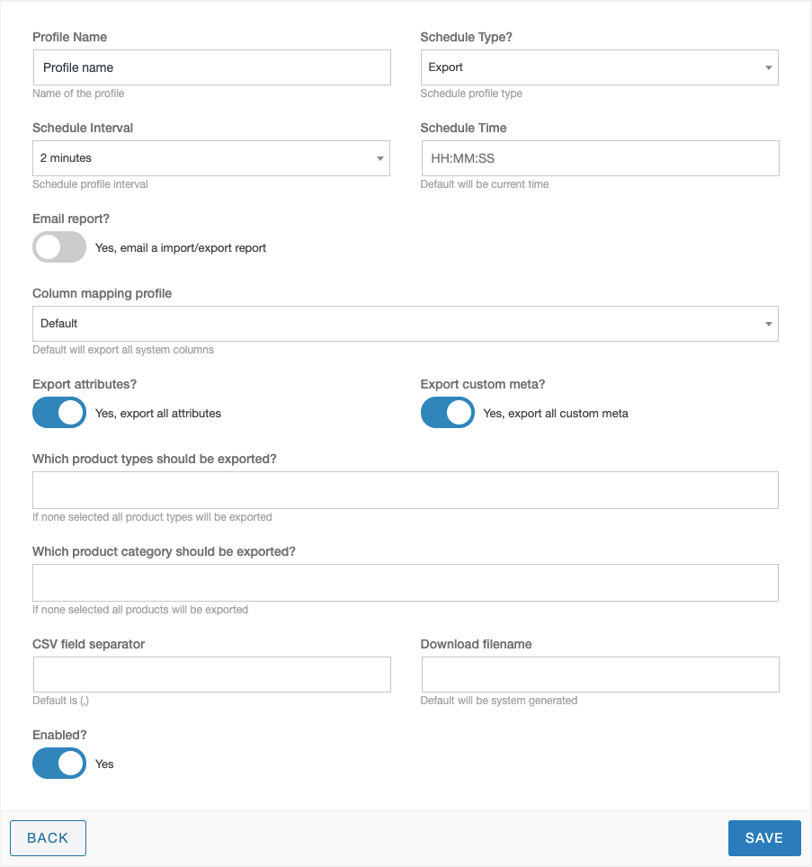Screen dimensions: 812x867
Task: Click the product types selection box
Action: 406,490
